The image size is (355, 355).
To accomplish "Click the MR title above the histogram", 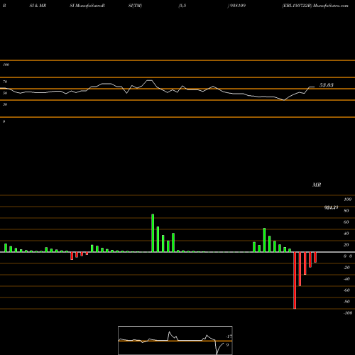I will tap(317, 185).
